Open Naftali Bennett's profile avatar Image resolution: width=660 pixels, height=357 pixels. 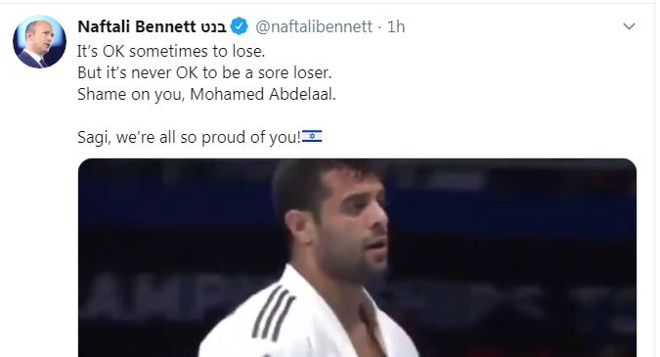click(39, 42)
